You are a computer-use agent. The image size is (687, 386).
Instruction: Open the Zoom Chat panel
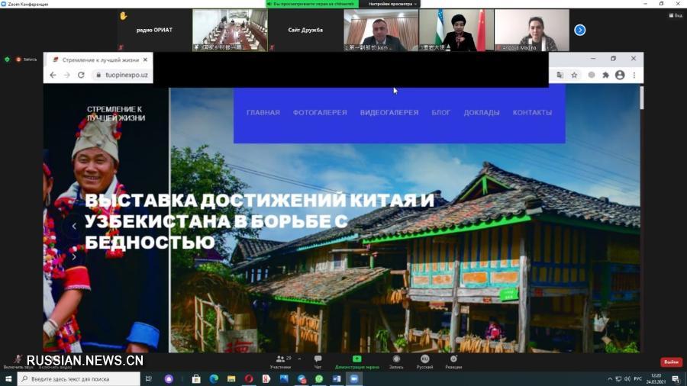[318, 361]
